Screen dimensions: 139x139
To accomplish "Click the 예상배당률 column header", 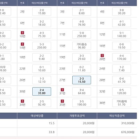I will pos(37,116).
